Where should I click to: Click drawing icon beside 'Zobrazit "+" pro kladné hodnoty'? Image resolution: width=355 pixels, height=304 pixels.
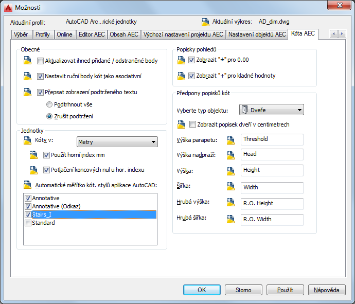point(181,76)
